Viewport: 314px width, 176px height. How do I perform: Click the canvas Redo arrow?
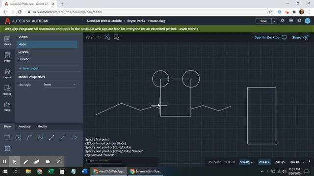(x=98, y=37)
